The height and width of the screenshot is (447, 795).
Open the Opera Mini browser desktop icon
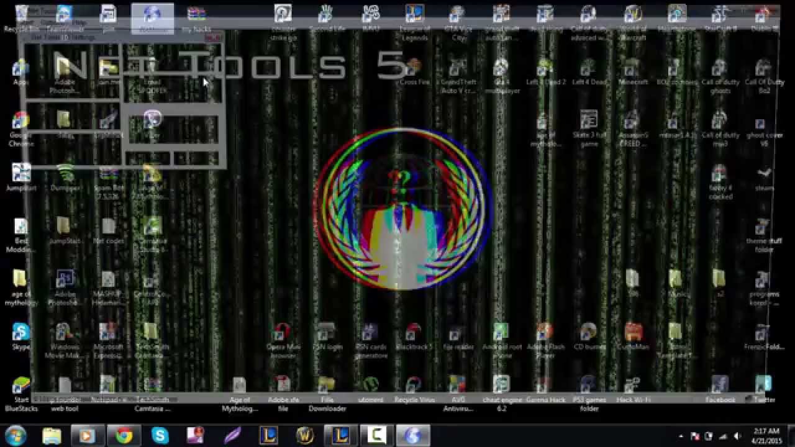coord(283,341)
